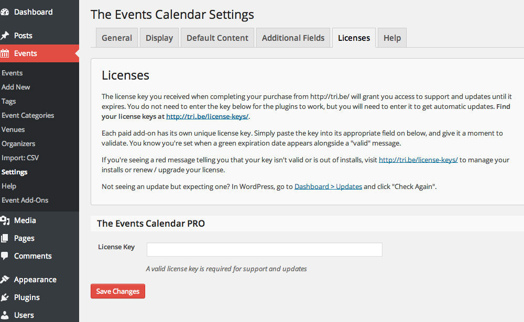Open the Display tab
This screenshot has width=524, height=322.
[x=159, y=37]
